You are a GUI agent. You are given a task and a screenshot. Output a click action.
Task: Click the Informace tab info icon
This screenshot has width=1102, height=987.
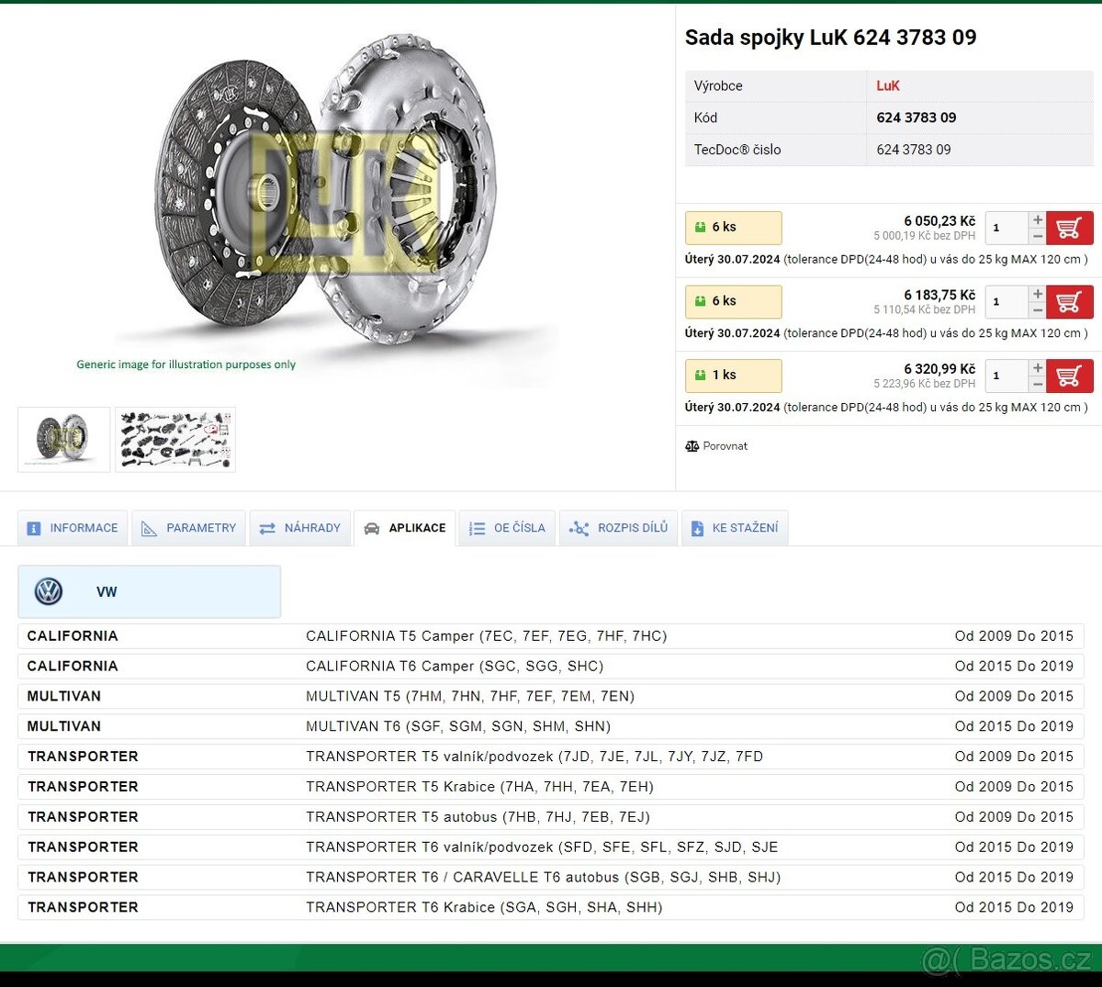[x=34, y=529]
